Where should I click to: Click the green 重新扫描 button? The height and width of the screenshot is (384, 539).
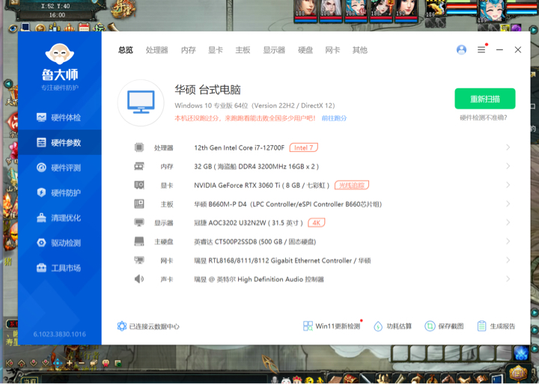(484, 99)
